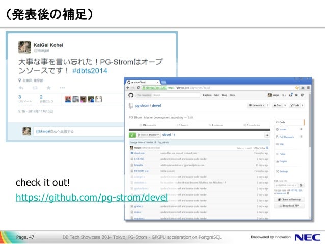
Task: Open Pulse in the repo sidebar
Action: pos(281,154)
